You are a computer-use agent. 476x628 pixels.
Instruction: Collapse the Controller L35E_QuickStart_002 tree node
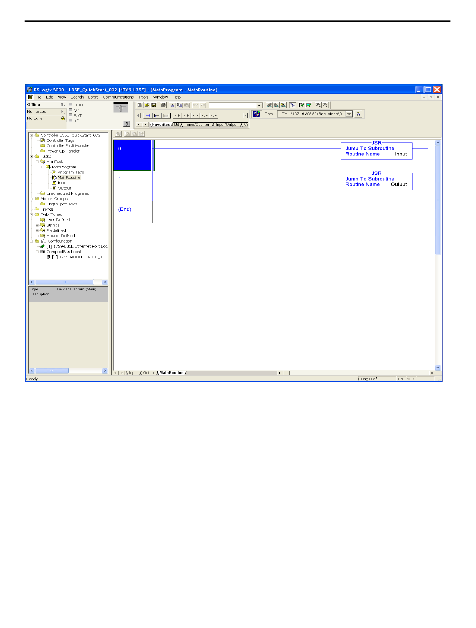[32, 135]
